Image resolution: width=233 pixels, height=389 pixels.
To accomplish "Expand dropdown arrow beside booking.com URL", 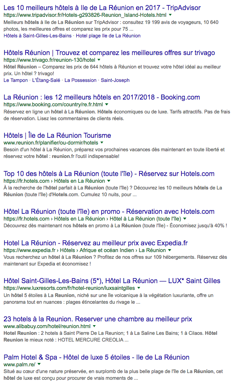I will pos(107,105).
